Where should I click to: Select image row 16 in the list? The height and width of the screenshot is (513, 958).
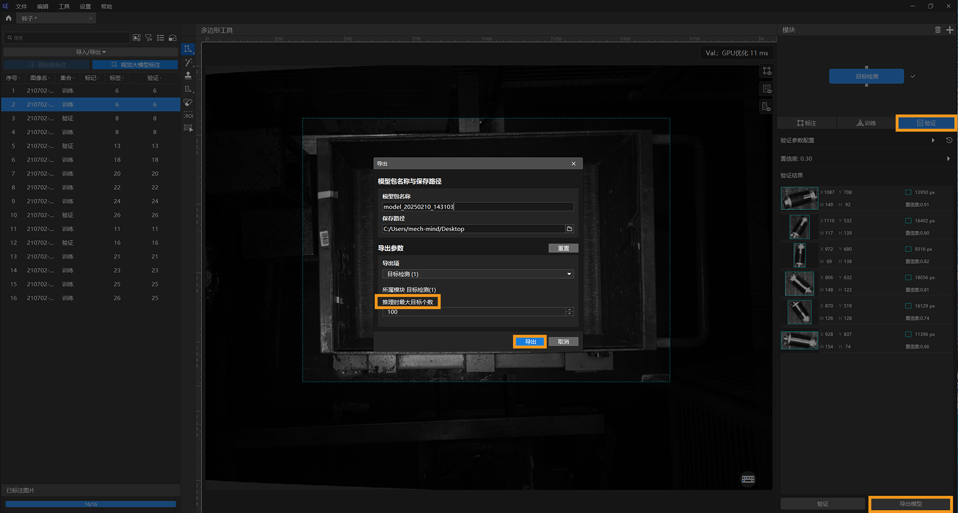click(x=91, y=298)
